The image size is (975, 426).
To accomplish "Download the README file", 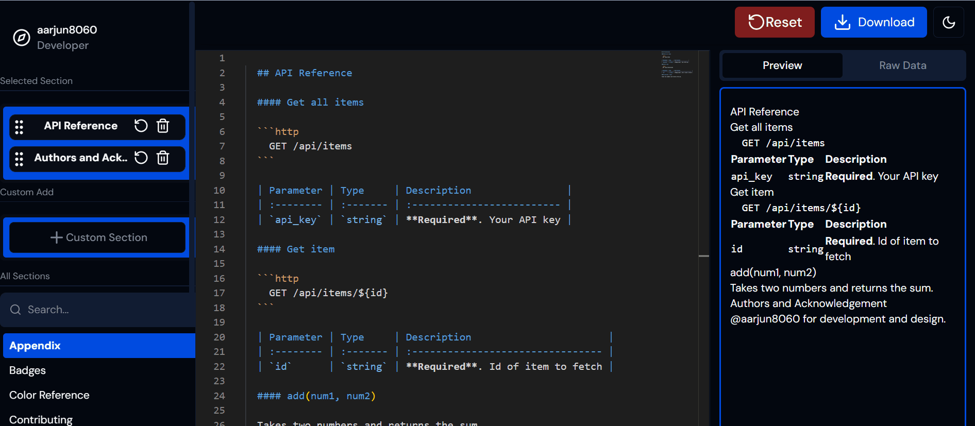I will coord(874,22).
